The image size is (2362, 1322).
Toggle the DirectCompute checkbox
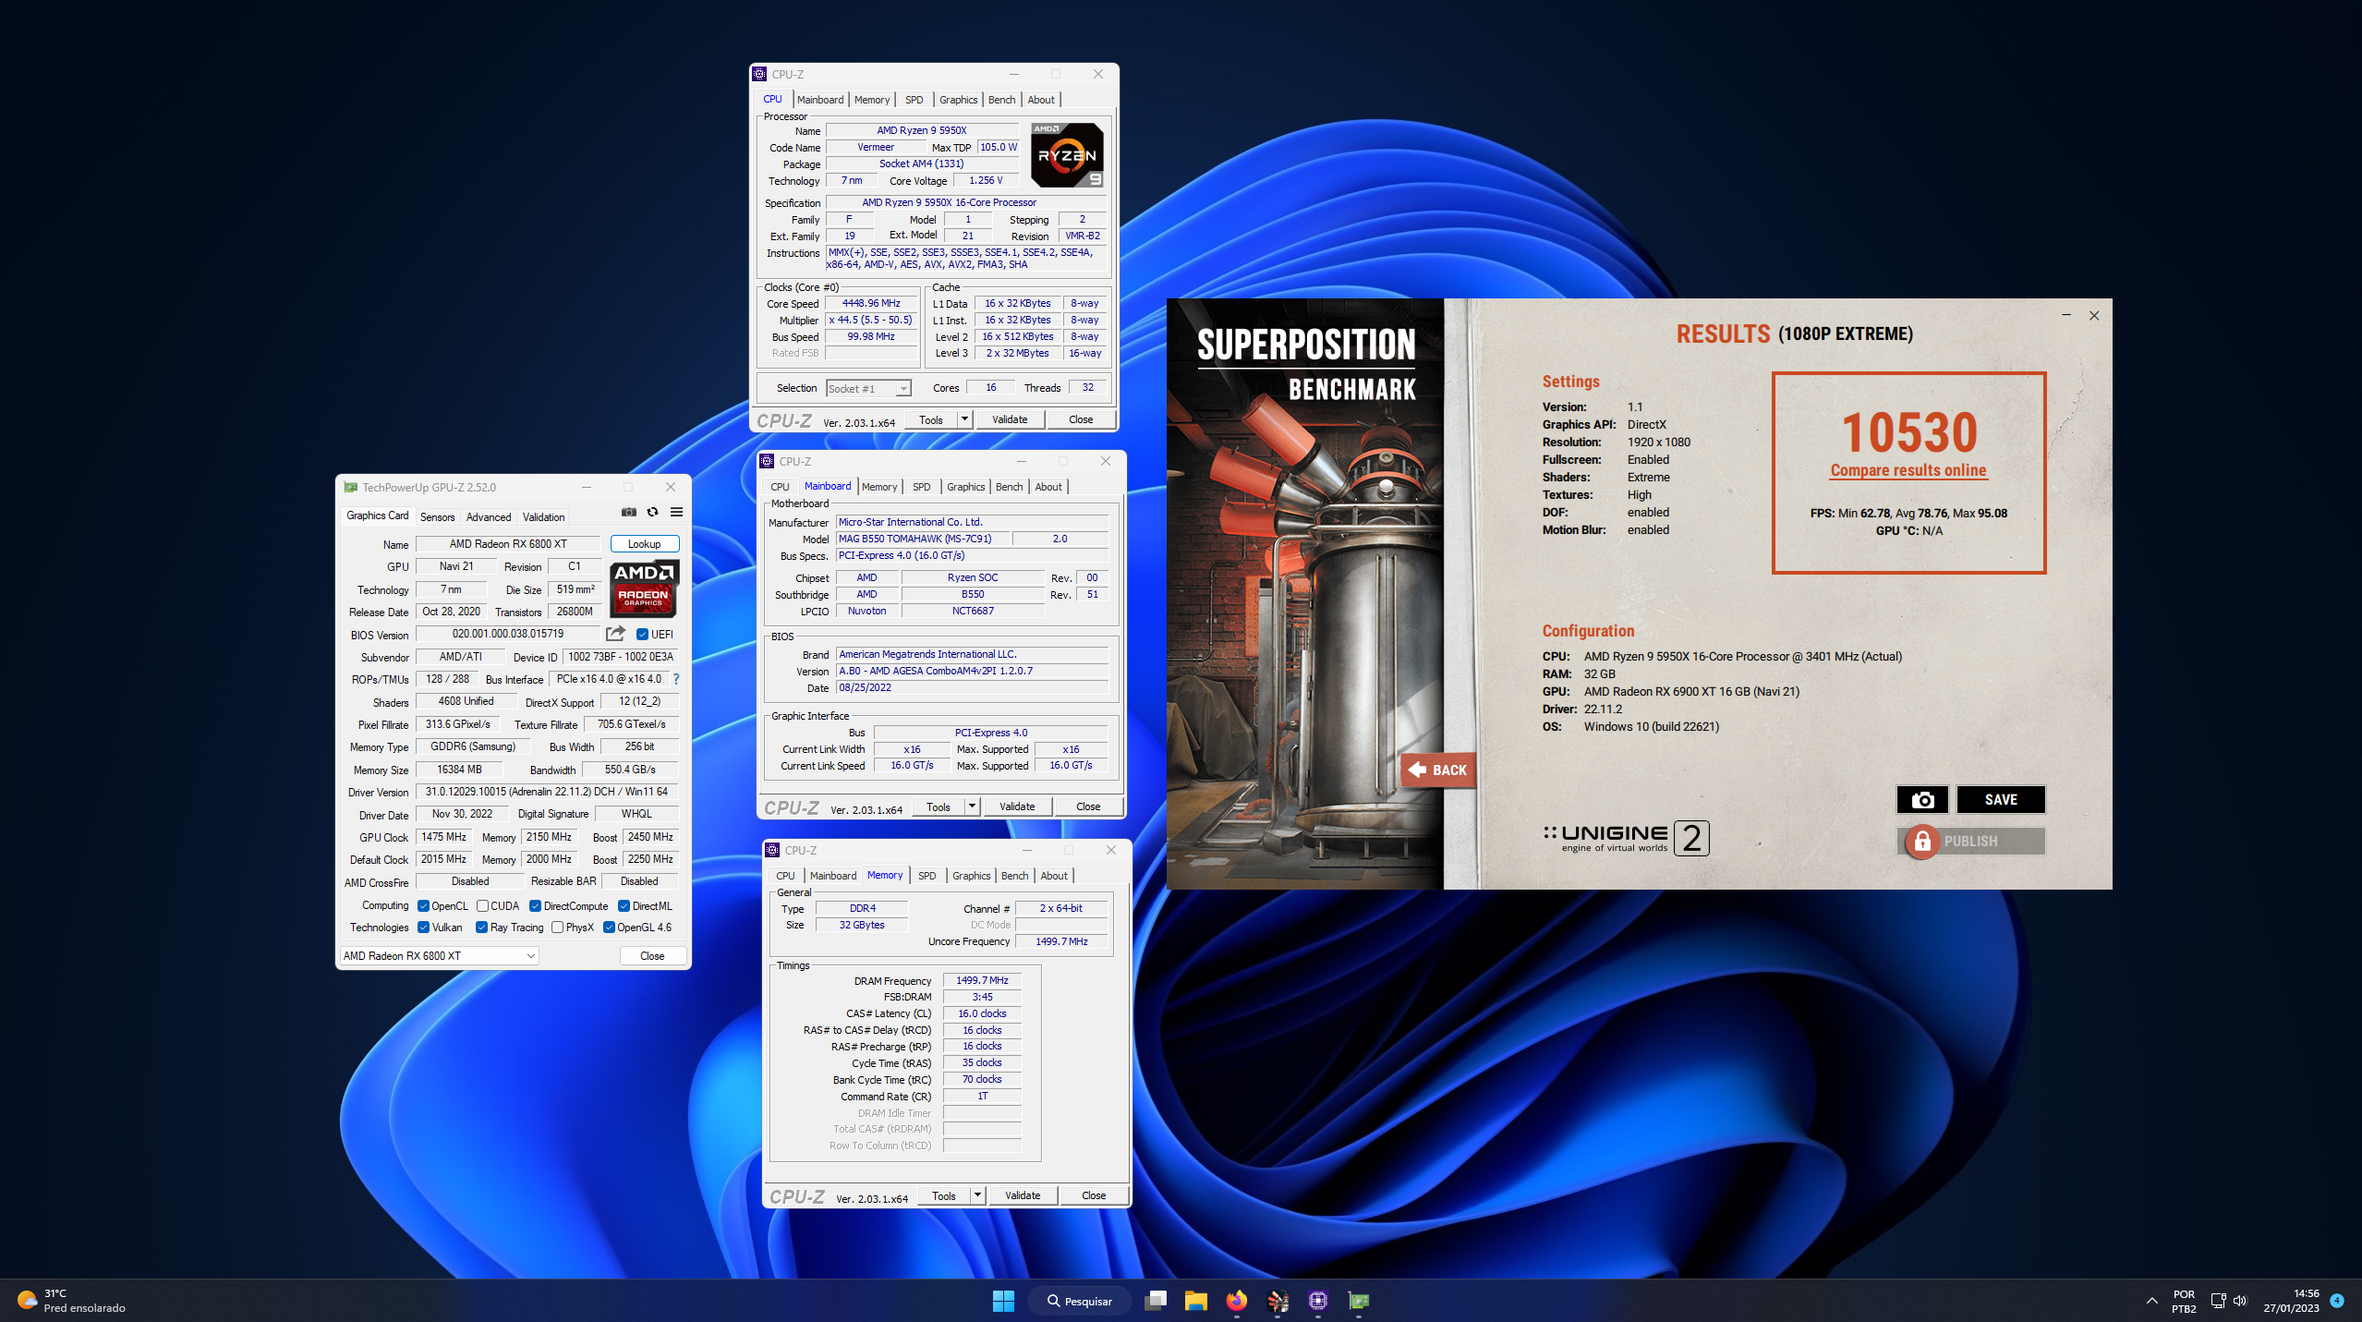pyautogui.click(x=535, y=905)
